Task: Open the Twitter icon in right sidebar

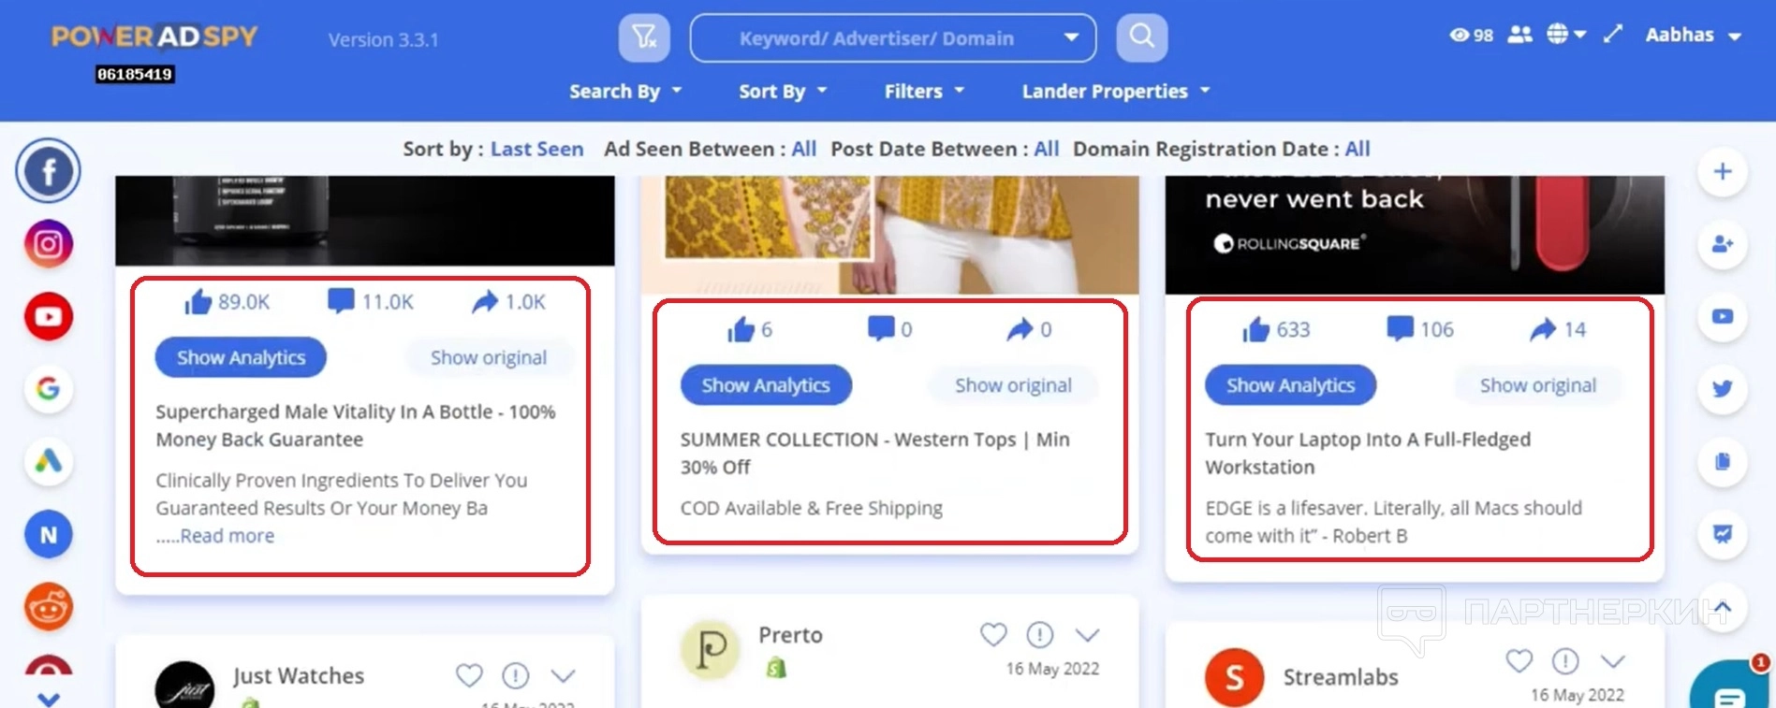Action: point(1723,388)
